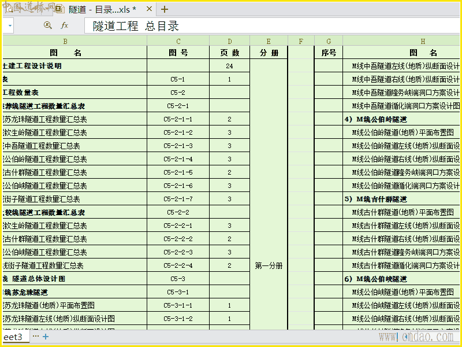Select heading 6) M线公伯峡隧道
The image size is (462, 347).
click(x=401, y=279)
